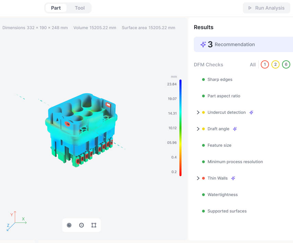This screenshot has width=293, height=243.
Task: Expand the Undercut detection row
Action: [x=198, y=112]
